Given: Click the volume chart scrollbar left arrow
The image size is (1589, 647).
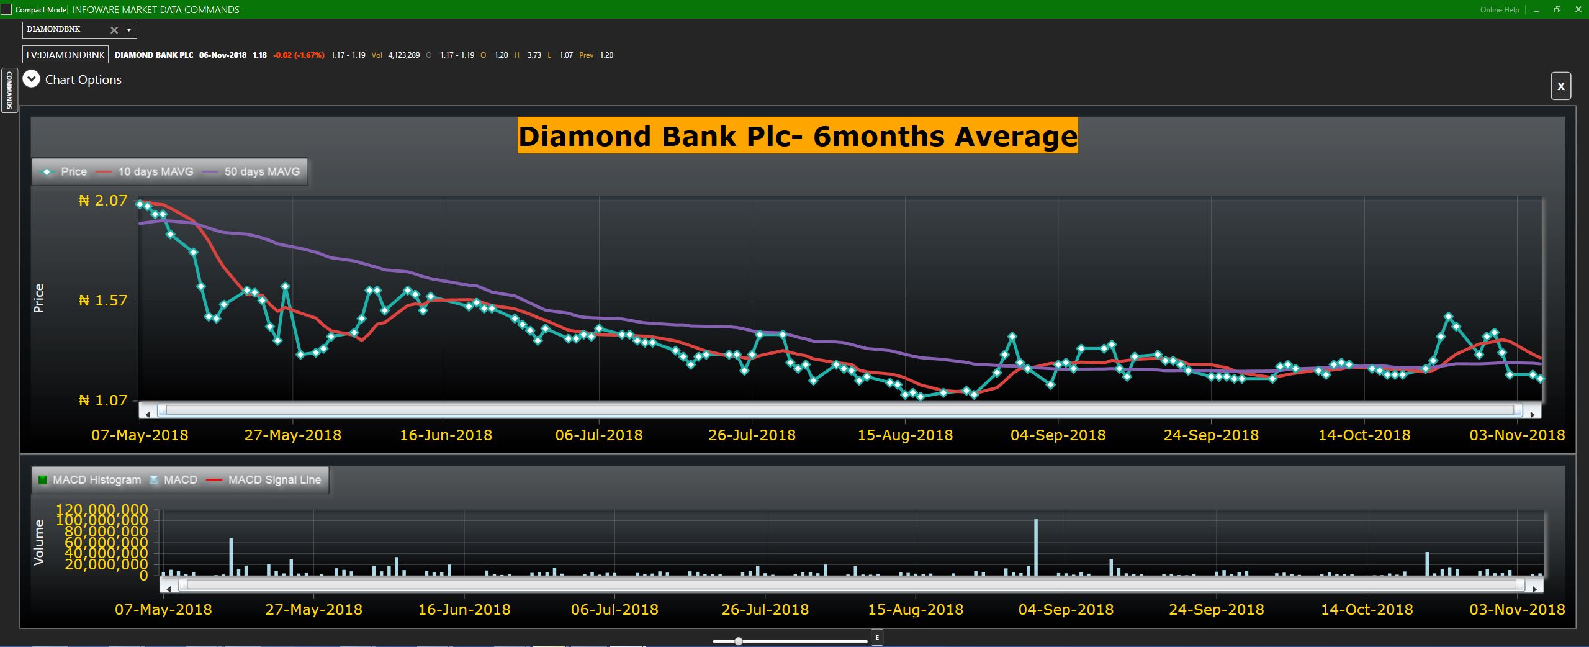Looking at the screenshot, I should (x=169, y=588).
